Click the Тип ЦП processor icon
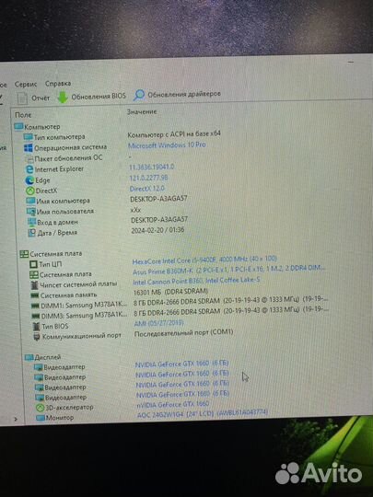This screenshot has width=373, height=497. 33,264
